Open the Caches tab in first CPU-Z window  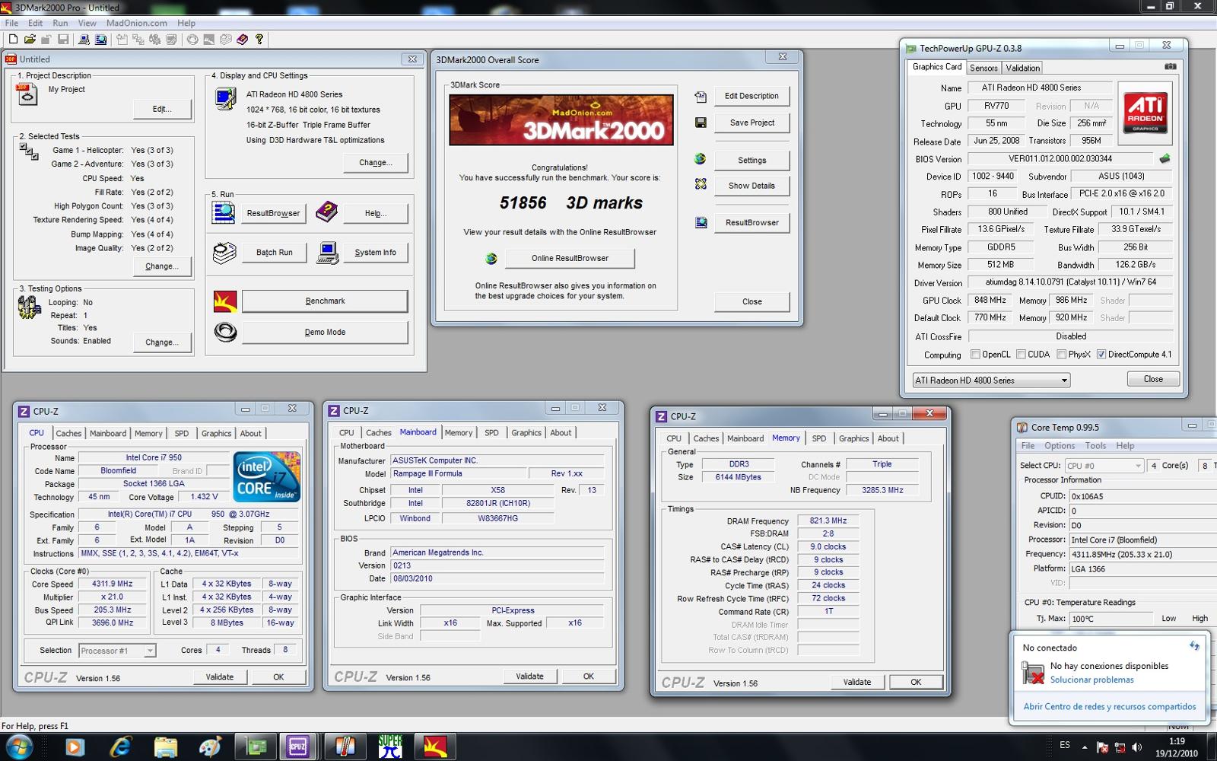pyautogui.click(x=68, y=433)
